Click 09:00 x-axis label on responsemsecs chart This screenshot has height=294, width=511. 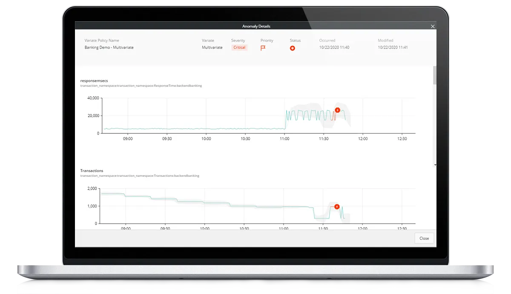(128, 138)
